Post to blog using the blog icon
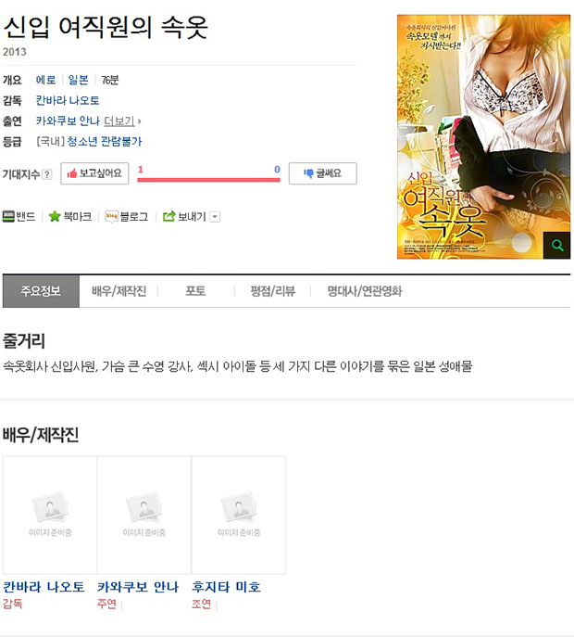The image size is (574, 637). click(111, 217)
